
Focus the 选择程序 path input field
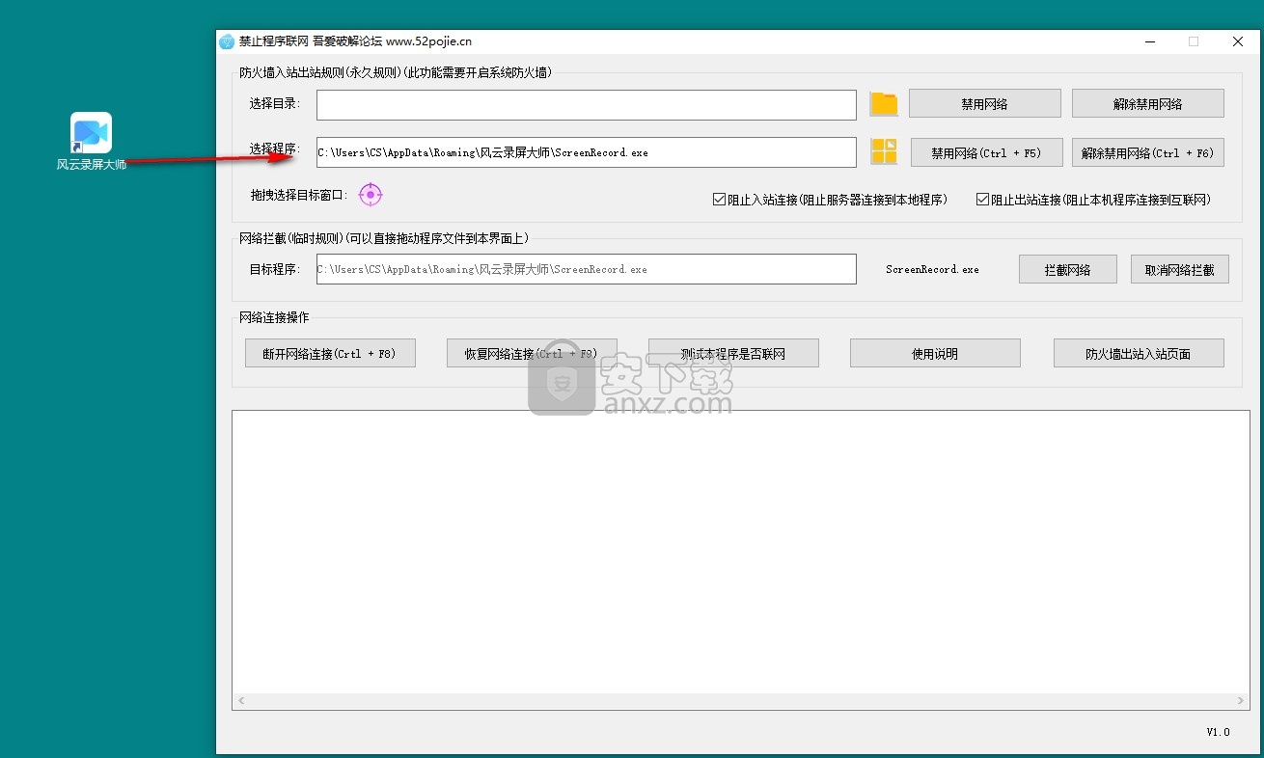[x=587, y=152]
